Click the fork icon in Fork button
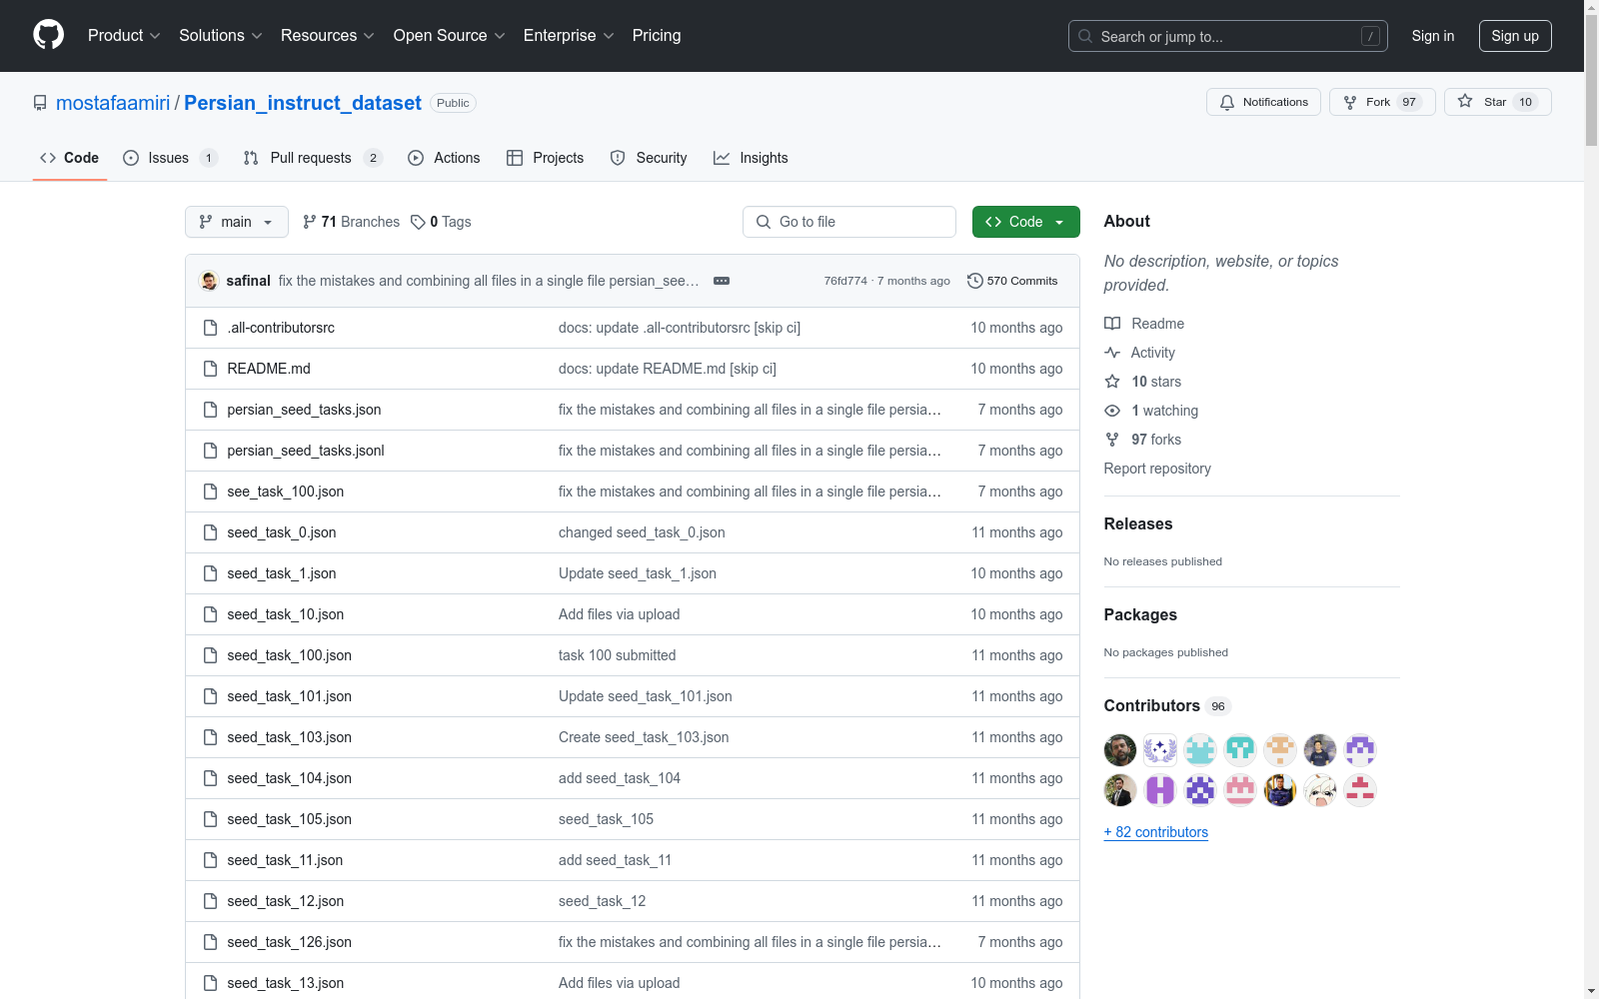The width and height of the screenshot is (1599, 999). [x=1350, y=103]
